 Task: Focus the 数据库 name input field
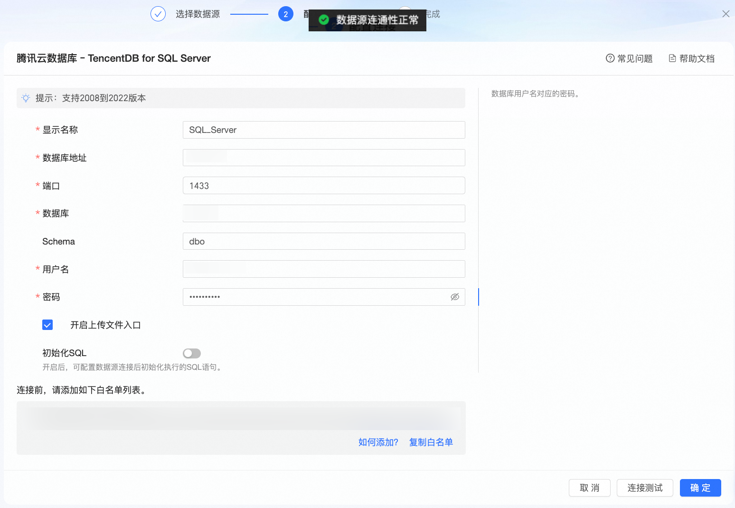click(x=324, y=213)
